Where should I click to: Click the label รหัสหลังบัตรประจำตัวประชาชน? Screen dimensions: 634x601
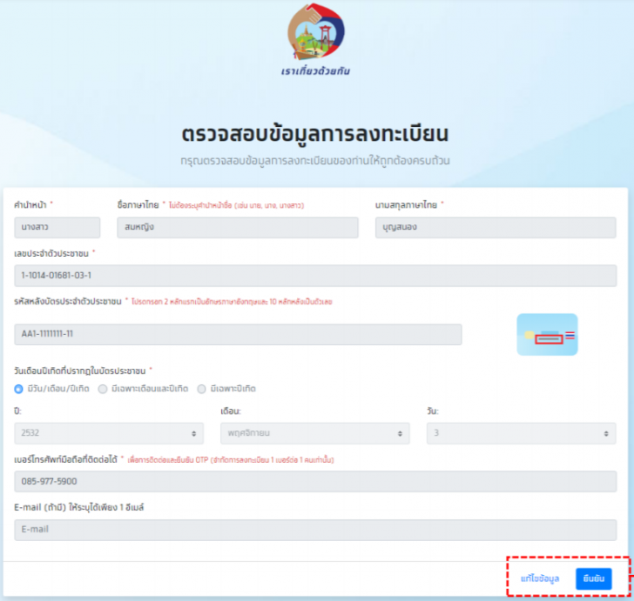[x=68, y=301]
